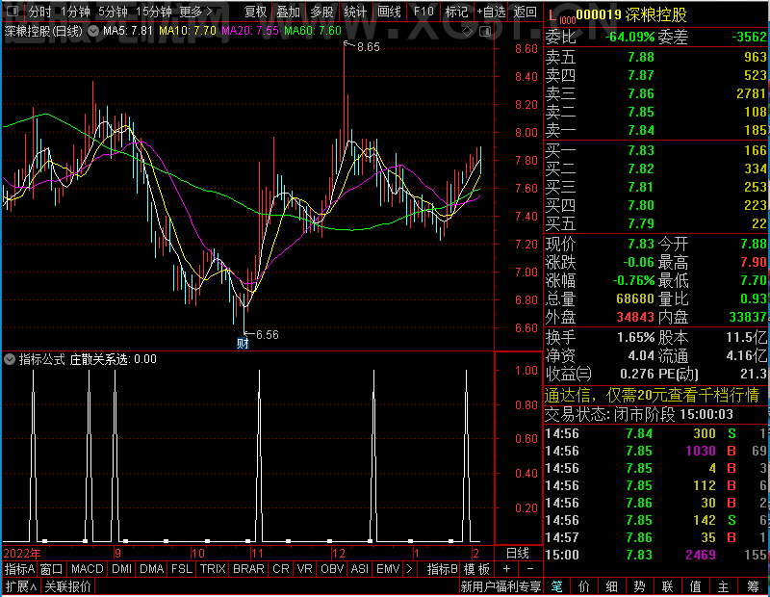Open the 指标A indicator group
Screen dimensions: 770x597
coord(19,569)
